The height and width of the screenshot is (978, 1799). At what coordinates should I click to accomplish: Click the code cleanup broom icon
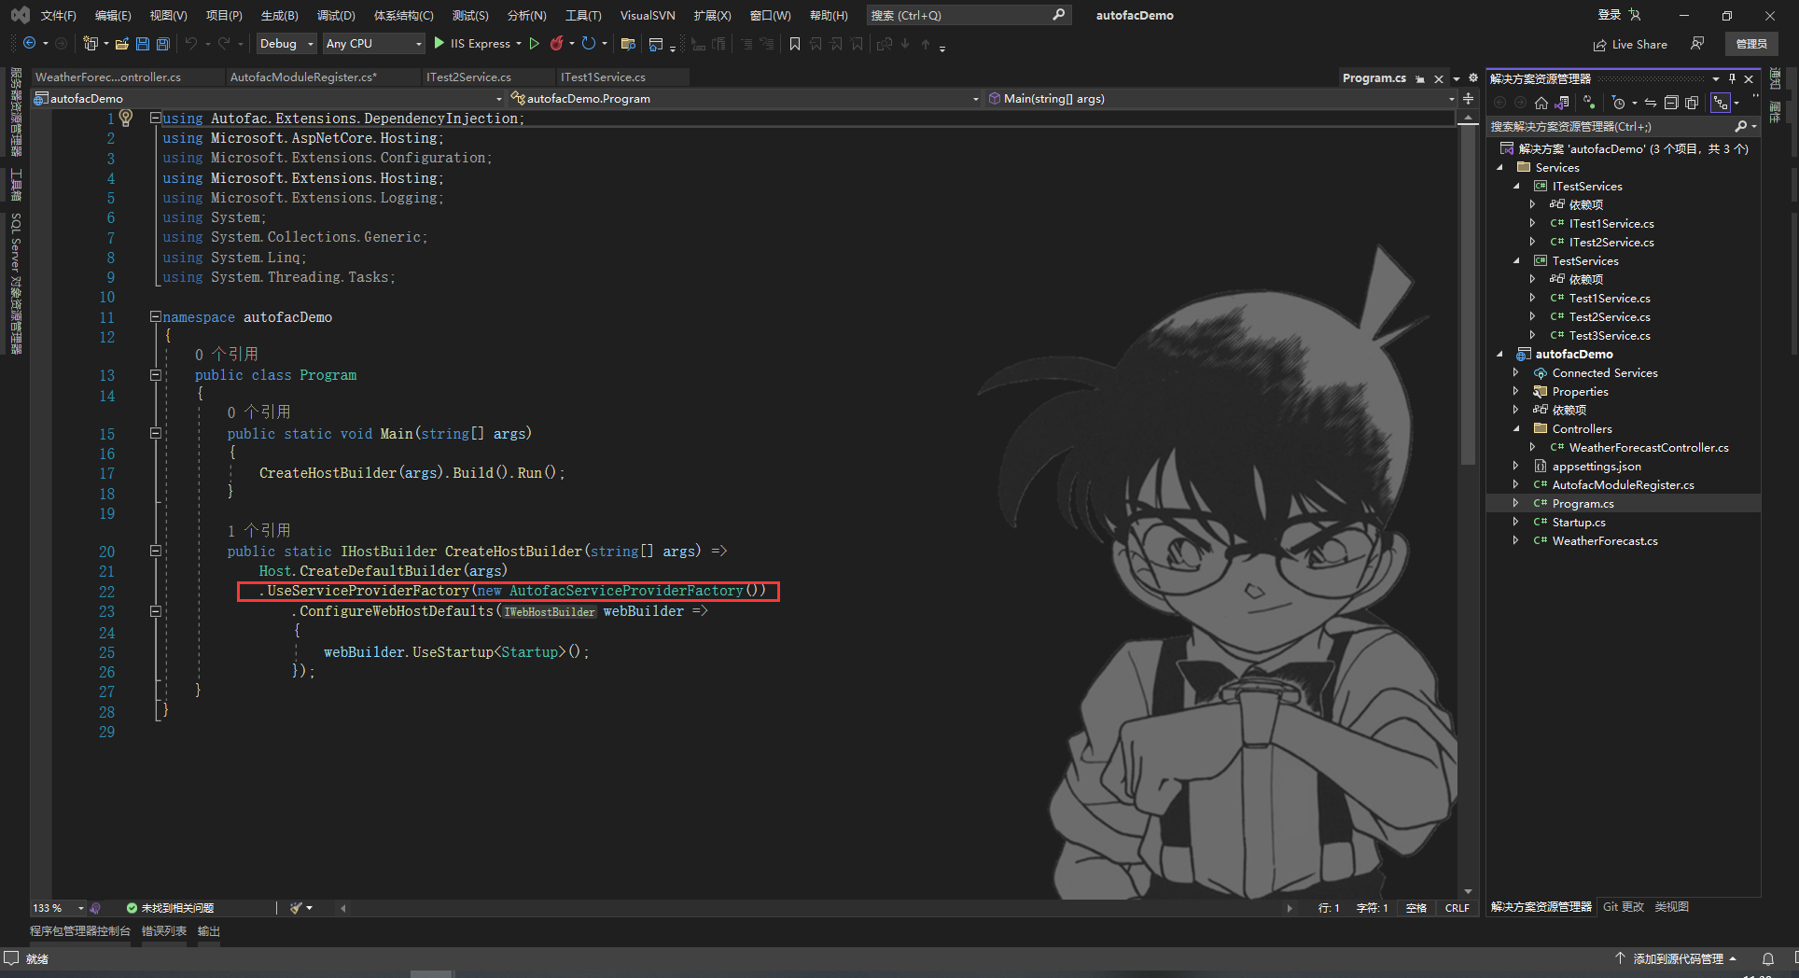297,907
